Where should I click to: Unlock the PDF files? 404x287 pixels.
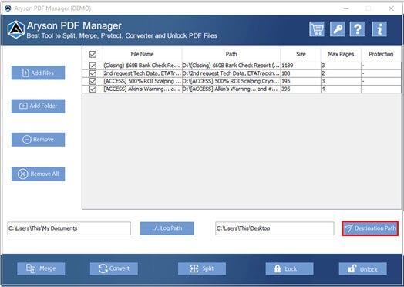pos(363,268)
